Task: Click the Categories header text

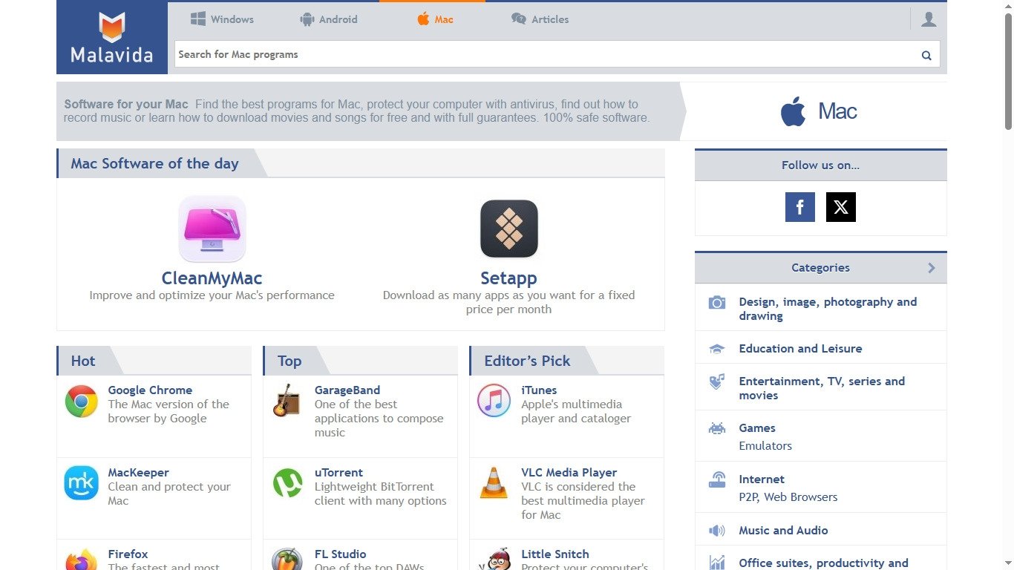Action: pos(820,268)
